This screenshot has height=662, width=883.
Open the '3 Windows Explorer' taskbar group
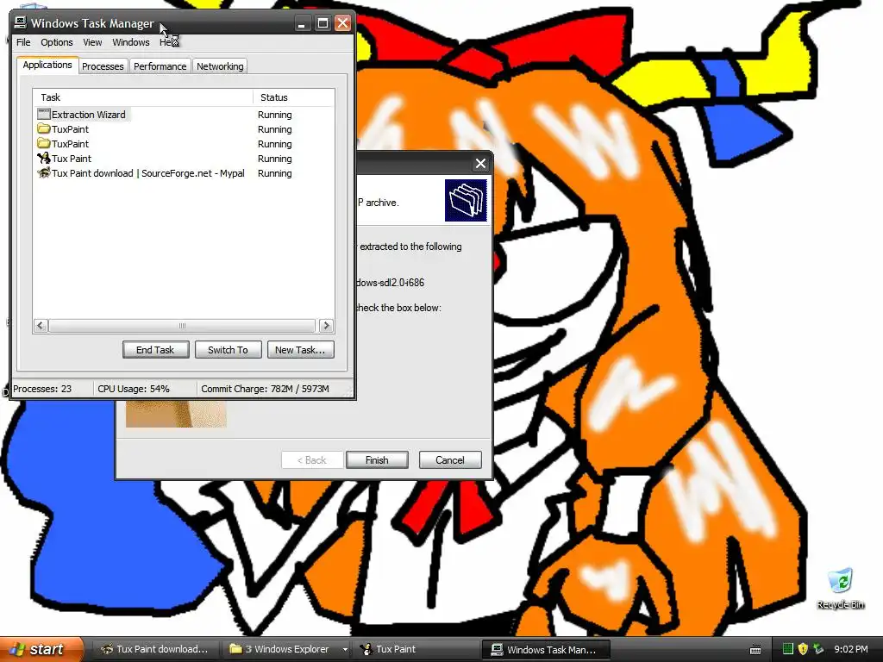pyautogui.click(x=287, y=649)
